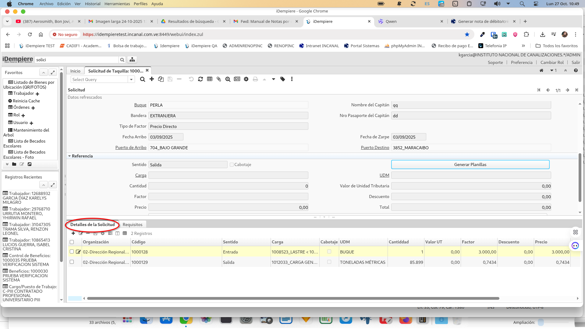Select the row checkbox for code 1000128
This screenshot has height=329, width=585.
[x=72, y=252]
